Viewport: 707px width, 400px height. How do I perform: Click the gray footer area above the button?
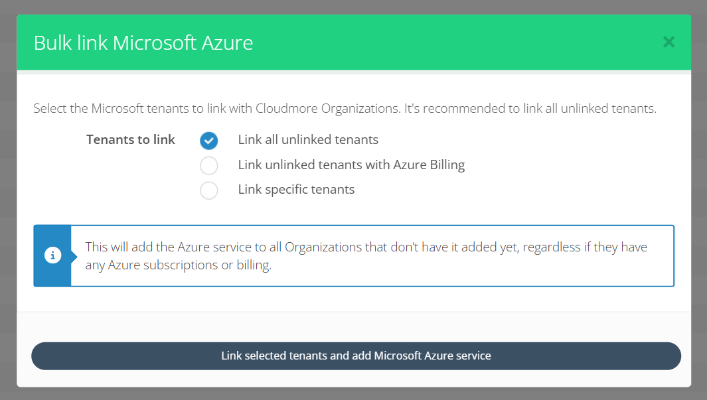353,326
